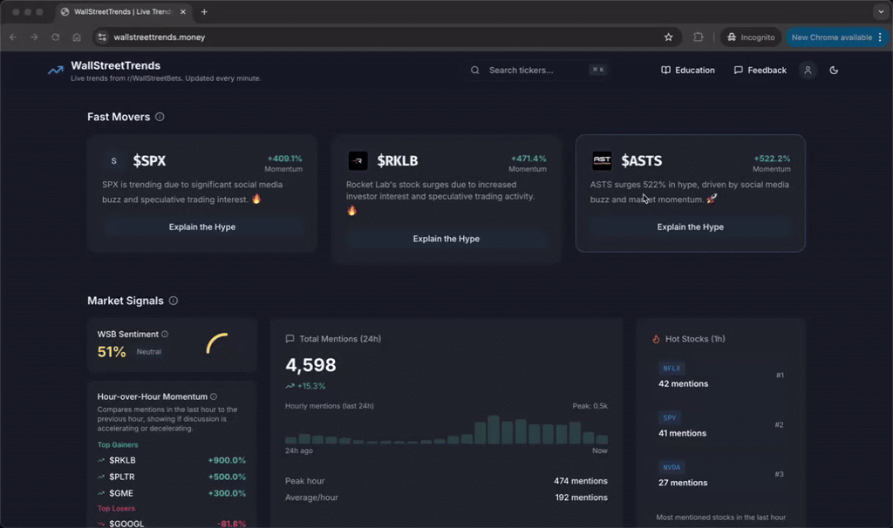Expand the tab search dropdown arrow
Screen dimensions: 893x528
(x=881, y=11)
